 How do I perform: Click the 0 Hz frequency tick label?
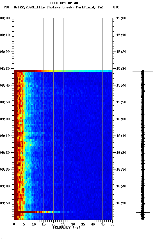[14, 224]
